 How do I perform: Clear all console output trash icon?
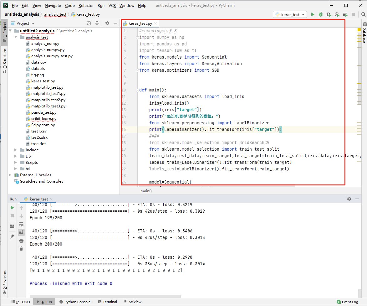tap(21, 249)
